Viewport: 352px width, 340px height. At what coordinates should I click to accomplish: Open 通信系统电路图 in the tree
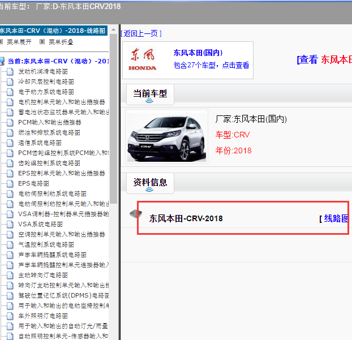pos(40,143)
